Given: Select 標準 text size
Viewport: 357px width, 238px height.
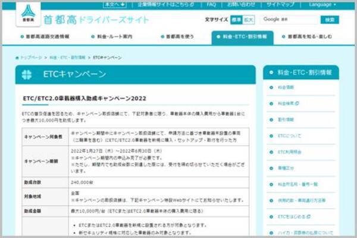Looking at the screenshot, I should [x=236, y=20].
